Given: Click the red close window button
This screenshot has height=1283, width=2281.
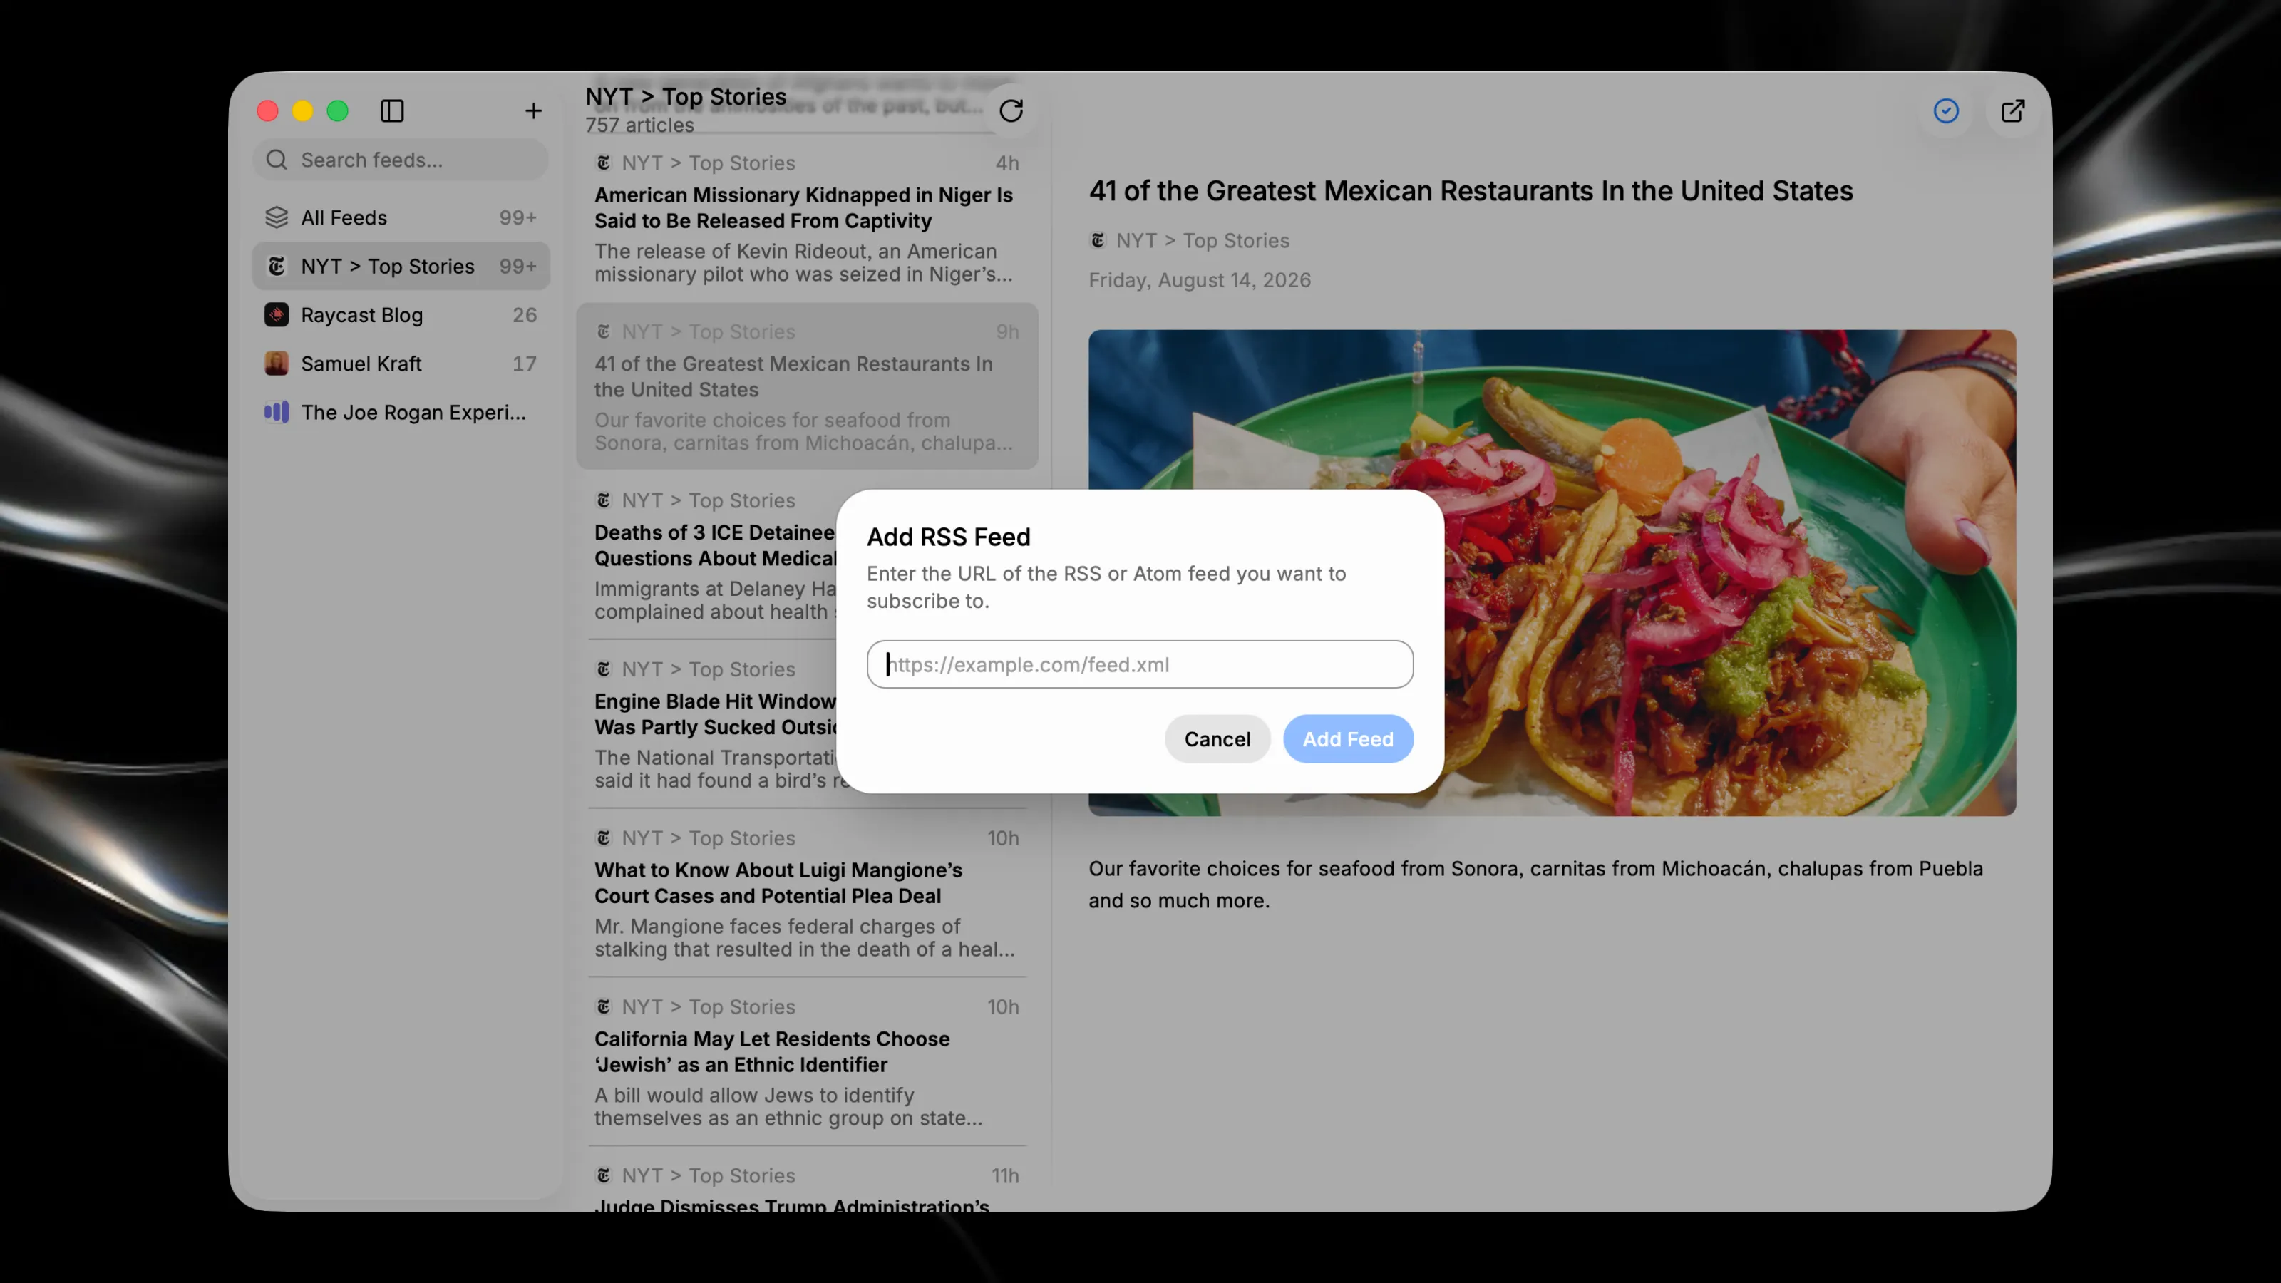Looking at the screenshot, I should click(267, 110).
